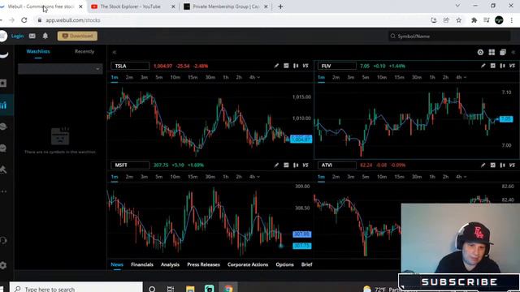520x292 pixels.
Task: Collapse the watchlist panel with the double-arrow icon
Action: 114,52
